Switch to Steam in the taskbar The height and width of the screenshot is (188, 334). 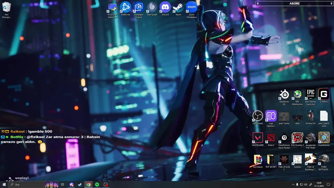pyautogui.click(x=80, y=185)
